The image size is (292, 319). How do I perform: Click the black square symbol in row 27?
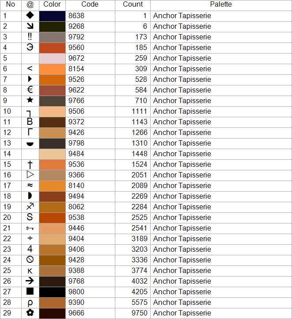30,291
